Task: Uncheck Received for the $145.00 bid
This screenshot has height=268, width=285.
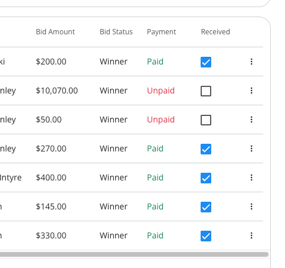Action: 206,207
